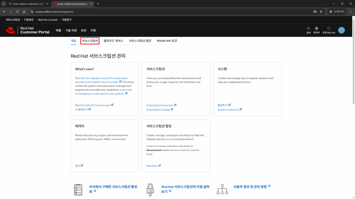Open a new browser tab with plus icon
Viewport: 355px width, 199px height.
tap(98, 3)
